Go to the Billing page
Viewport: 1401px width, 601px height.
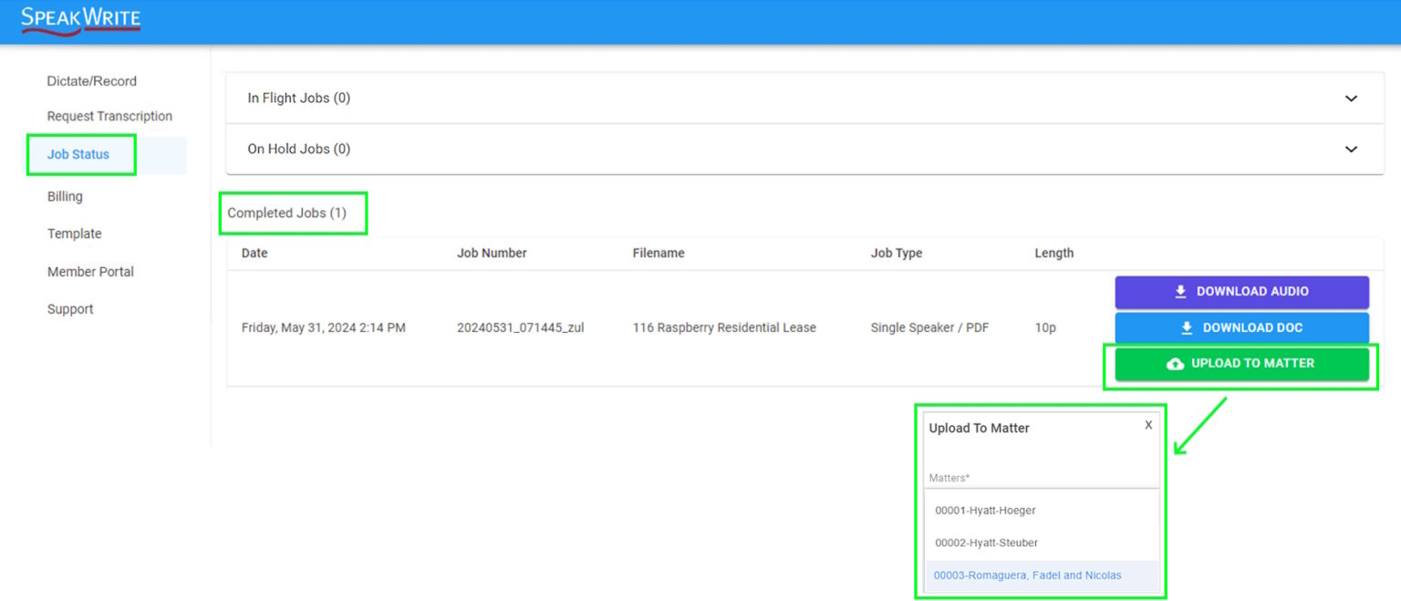click(64, 196)
